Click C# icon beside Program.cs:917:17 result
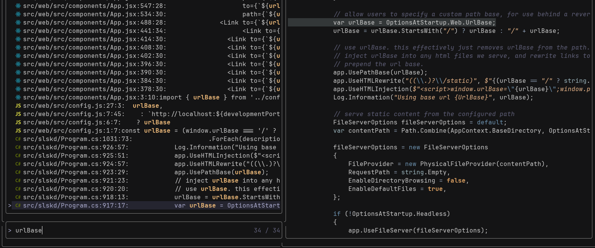 18,206
